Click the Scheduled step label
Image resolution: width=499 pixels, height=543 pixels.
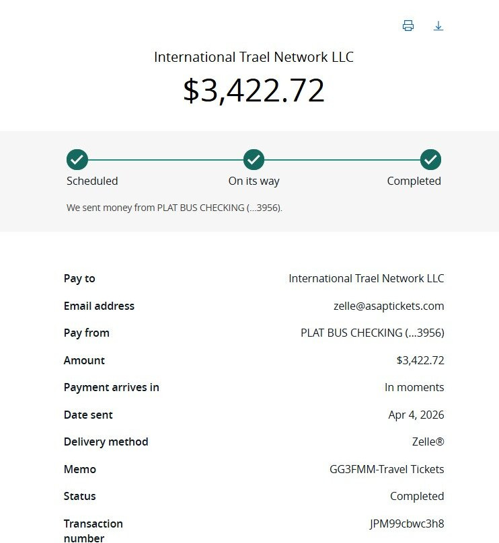pyautogui.click(x=92, y=181)
